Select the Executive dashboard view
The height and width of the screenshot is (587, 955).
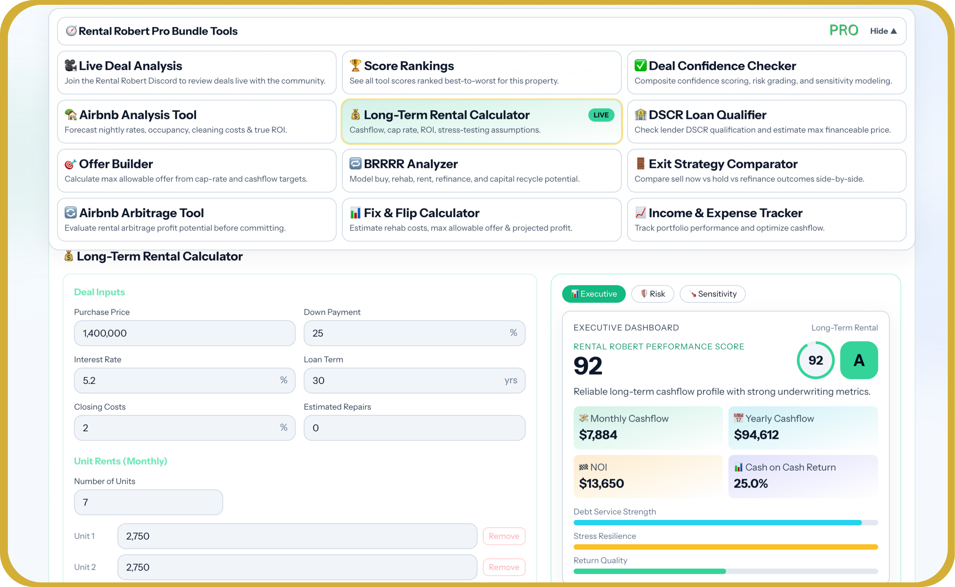(594, 294)
